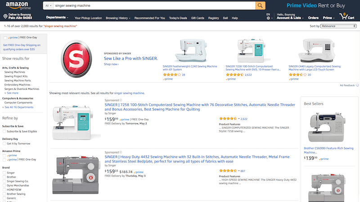Open the Heavy Duty 4432 Sewing Machine listing

click(197, 159)
